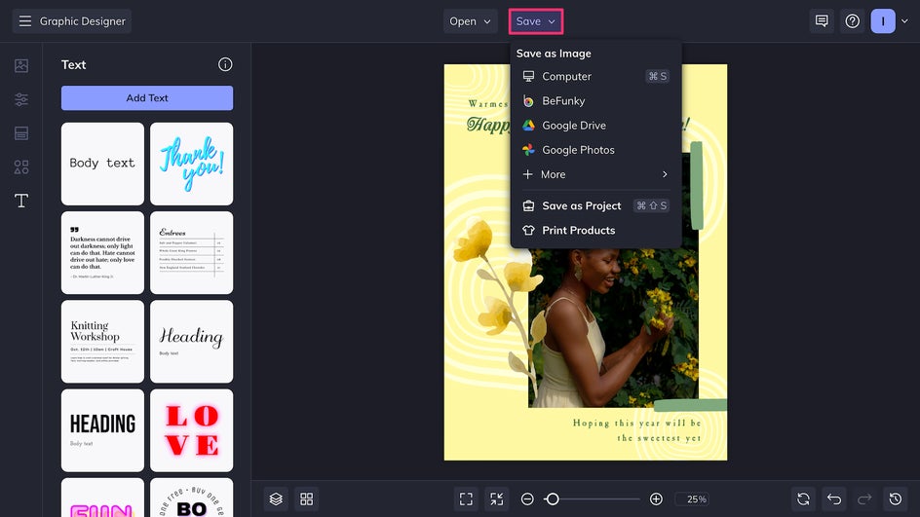This screenshot has width=920, height=517.
Task: Select the circular BO badge text preset
Action: coord(191,498)
